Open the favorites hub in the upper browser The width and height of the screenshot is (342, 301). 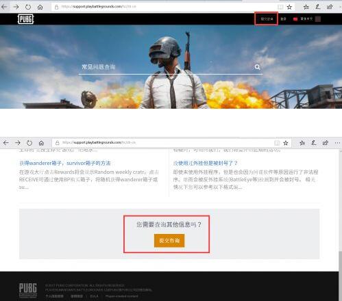(306, 7)
